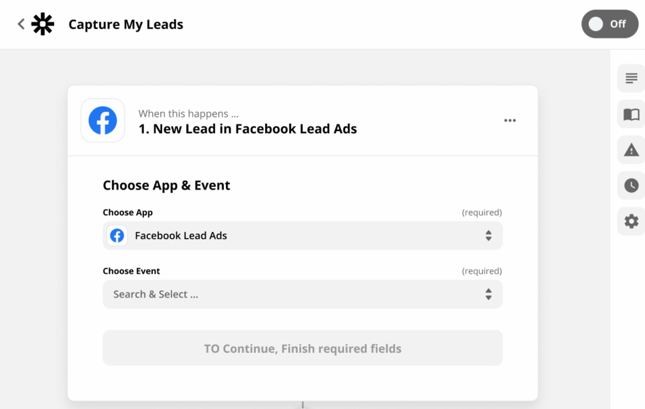Click the step title New Lead in Facebook Lead Ads

click(247, 129)
